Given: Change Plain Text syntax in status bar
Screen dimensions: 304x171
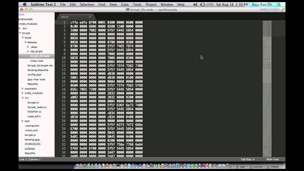Looking at the screenshot, I should (273, 159).
